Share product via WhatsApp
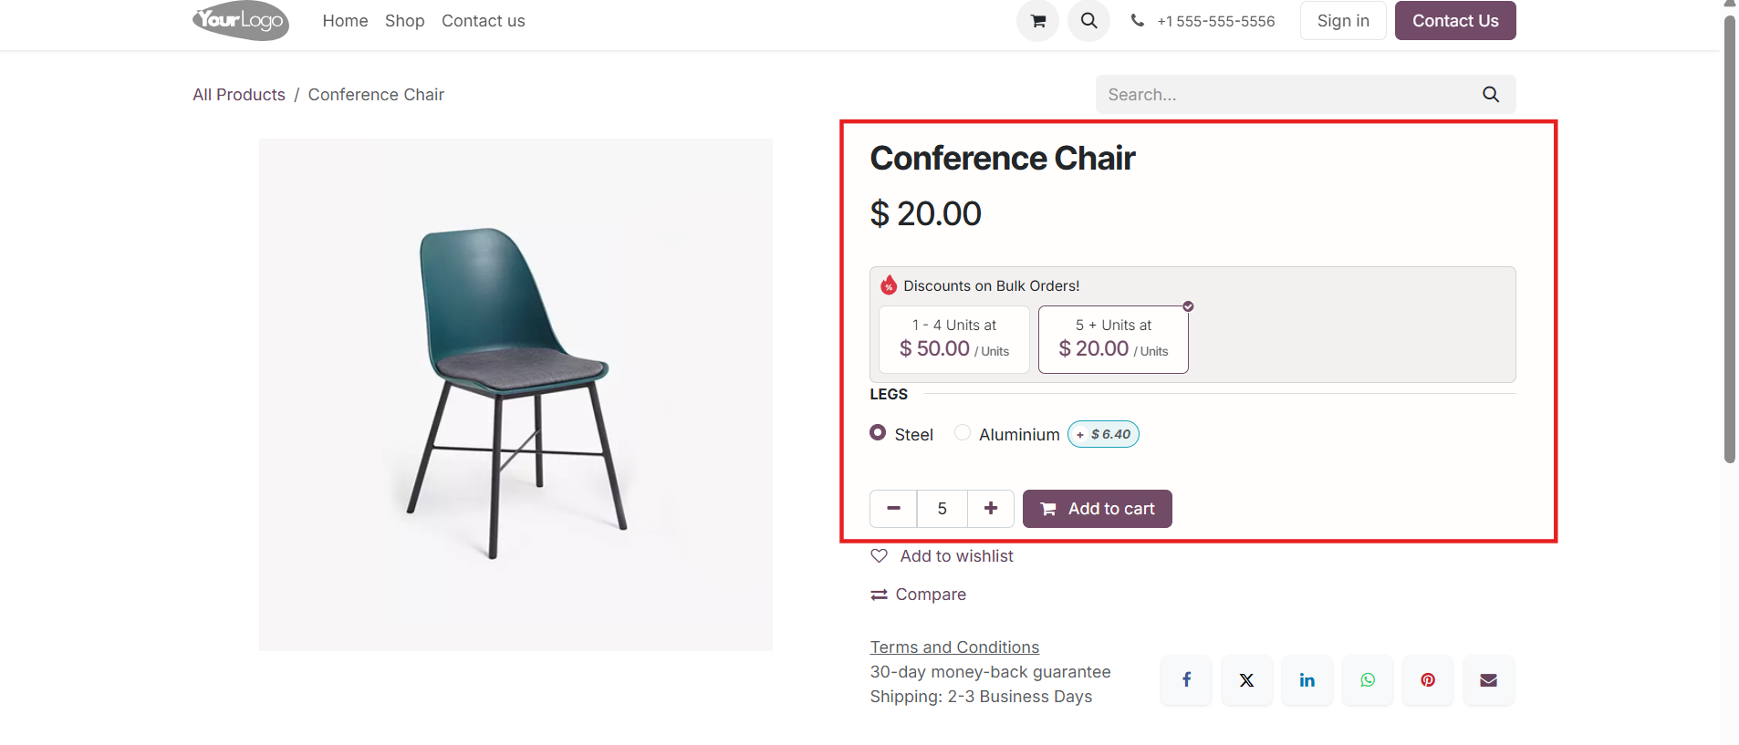Image resolution: width=1739 pixels, height=745 pixels. (1368, 680)
